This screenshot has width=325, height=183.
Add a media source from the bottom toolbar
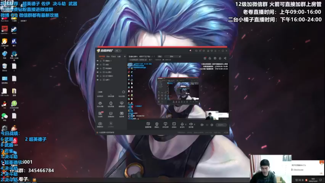click(x=174, y=125)
